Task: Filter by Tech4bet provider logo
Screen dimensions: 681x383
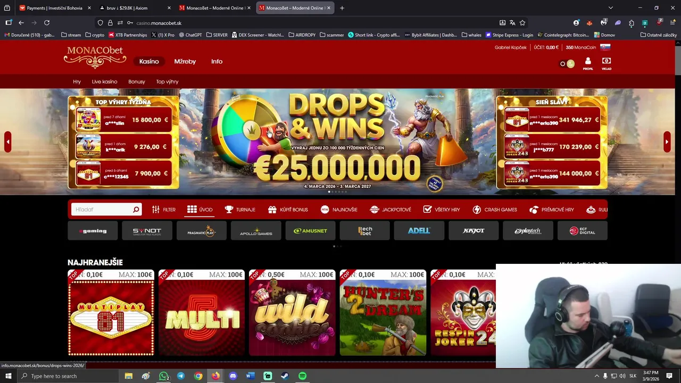Action: tap(365, 231)
